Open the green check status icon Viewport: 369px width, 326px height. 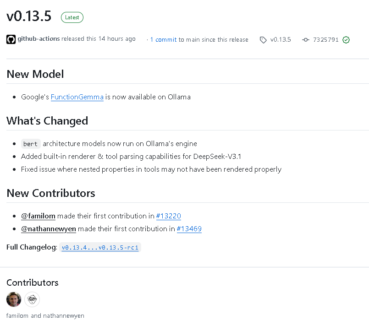coord(346,40)
